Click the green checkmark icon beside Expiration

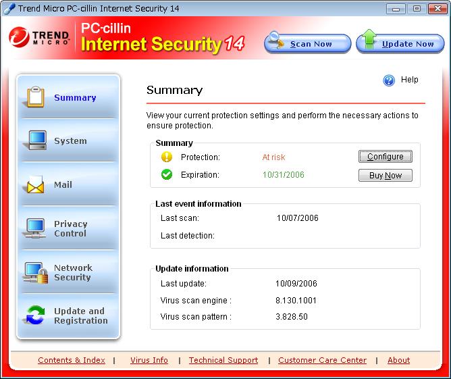tap(167, 174)
